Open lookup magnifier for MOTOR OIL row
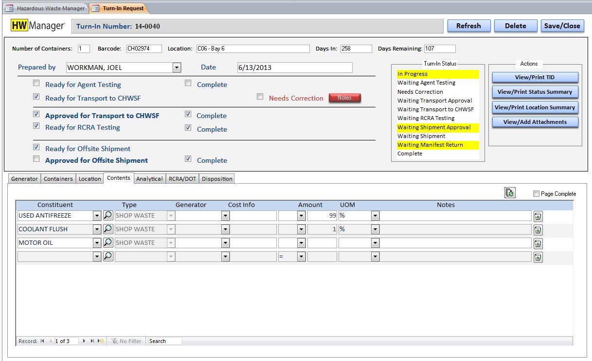Image resolution: width=592 pixels, height=361 pixels. 108,242
